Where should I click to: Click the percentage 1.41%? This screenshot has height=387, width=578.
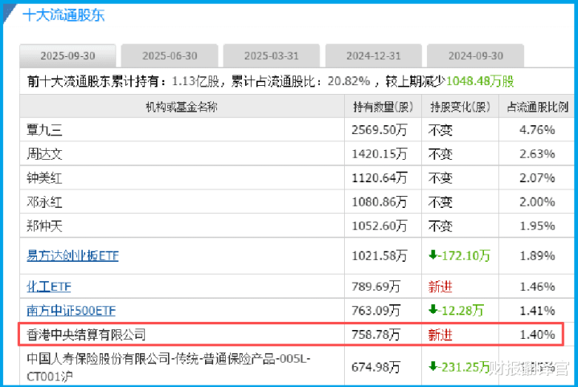coord(537,311)
